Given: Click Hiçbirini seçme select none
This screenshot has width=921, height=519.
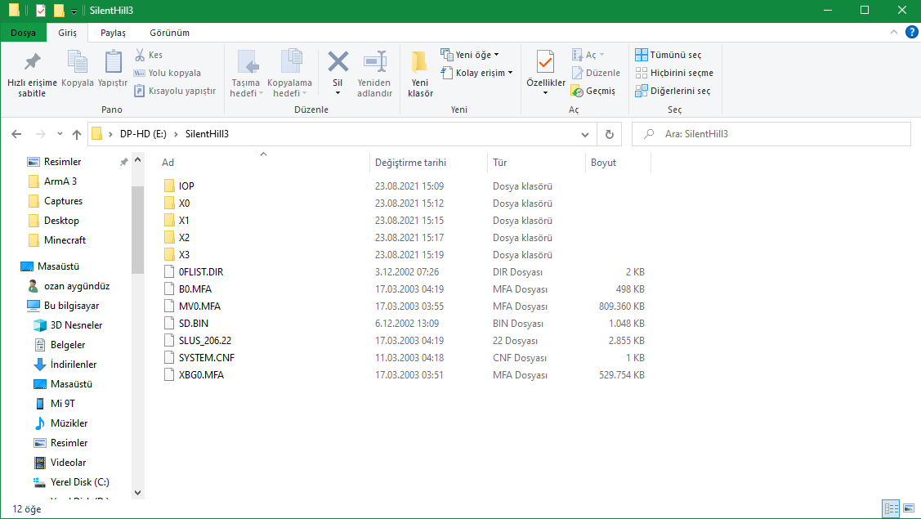Looking at the screenshot, I should [674, 73].
